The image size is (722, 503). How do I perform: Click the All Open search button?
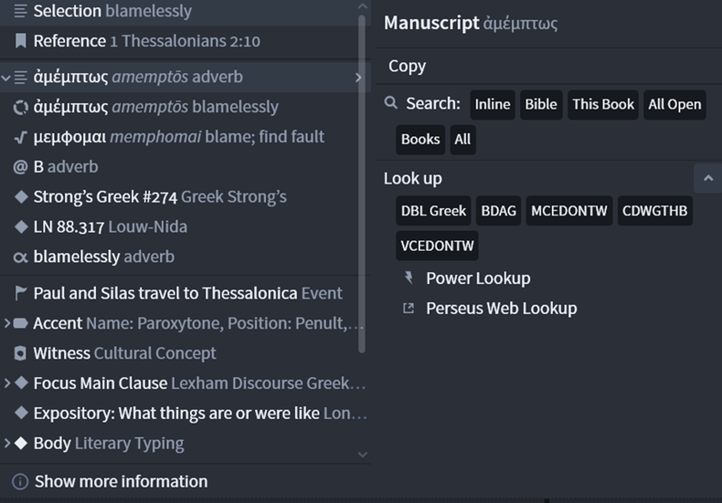pos(674,104)
